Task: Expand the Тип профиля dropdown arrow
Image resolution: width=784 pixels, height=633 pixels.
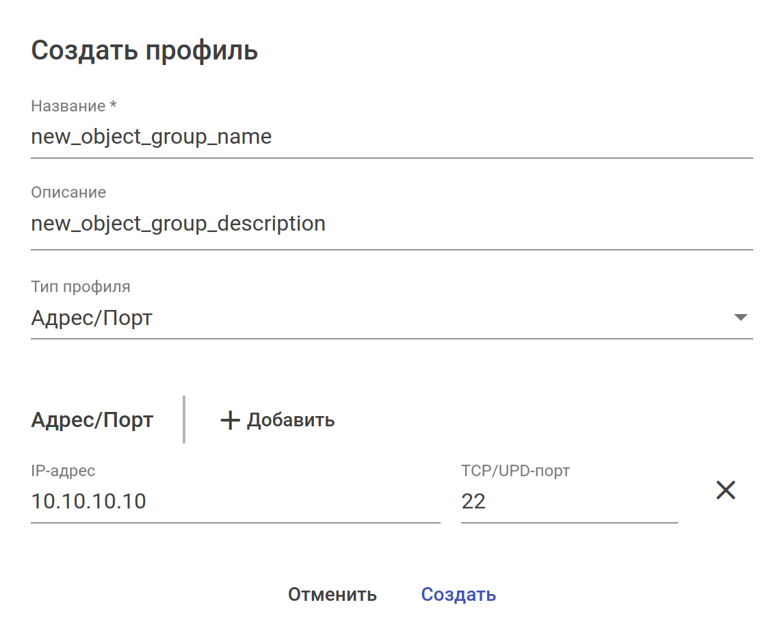Action: [740, 318]
